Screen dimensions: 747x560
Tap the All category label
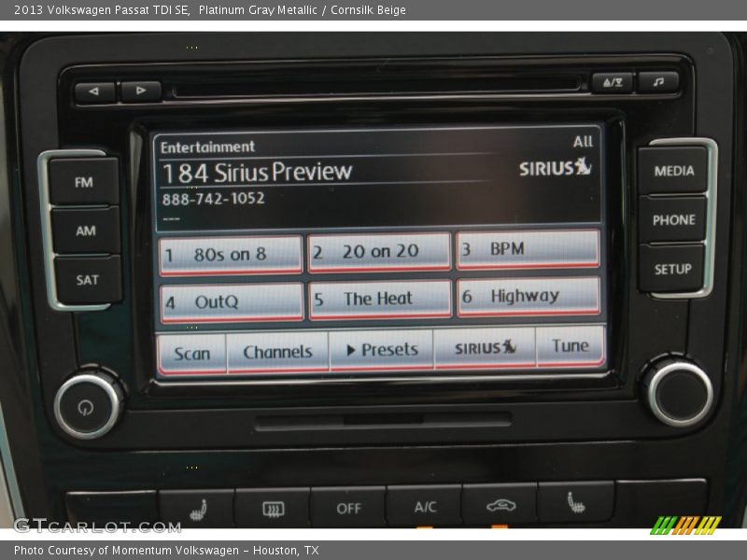[583, 142]
